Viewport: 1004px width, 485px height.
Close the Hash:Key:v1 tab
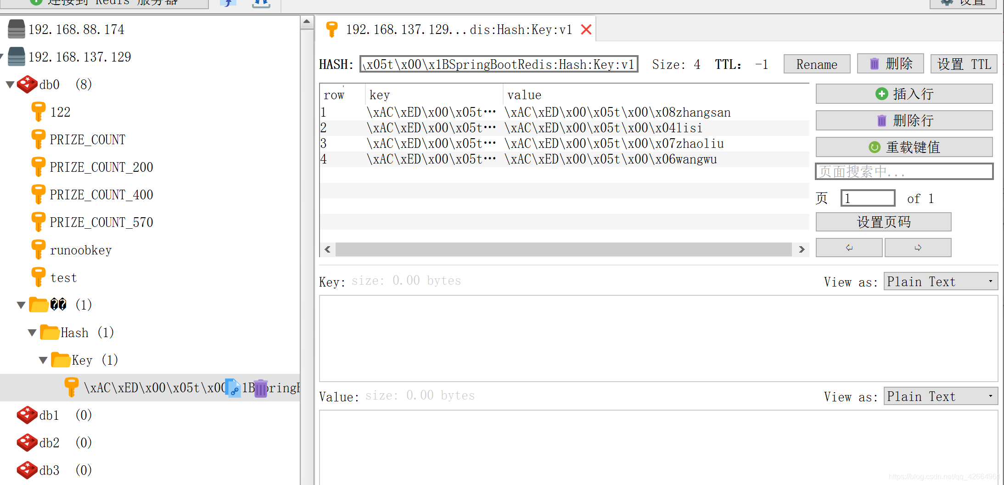pos(586,29)
